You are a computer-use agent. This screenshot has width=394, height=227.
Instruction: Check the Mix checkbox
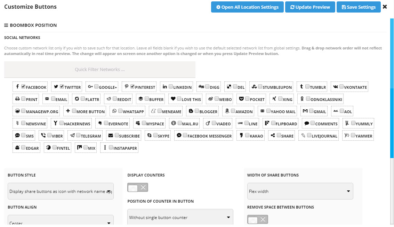[86, 148]
